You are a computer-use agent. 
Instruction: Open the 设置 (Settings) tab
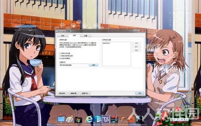tap(86, 35)
